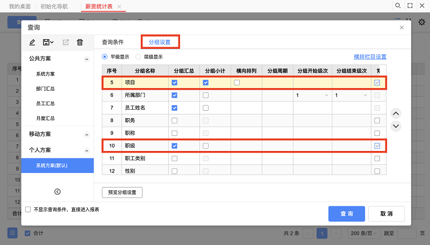The image size is (430, 245).
Task: Toggle last column checkbox in 职称 row
Action: (x=377, y=133)
